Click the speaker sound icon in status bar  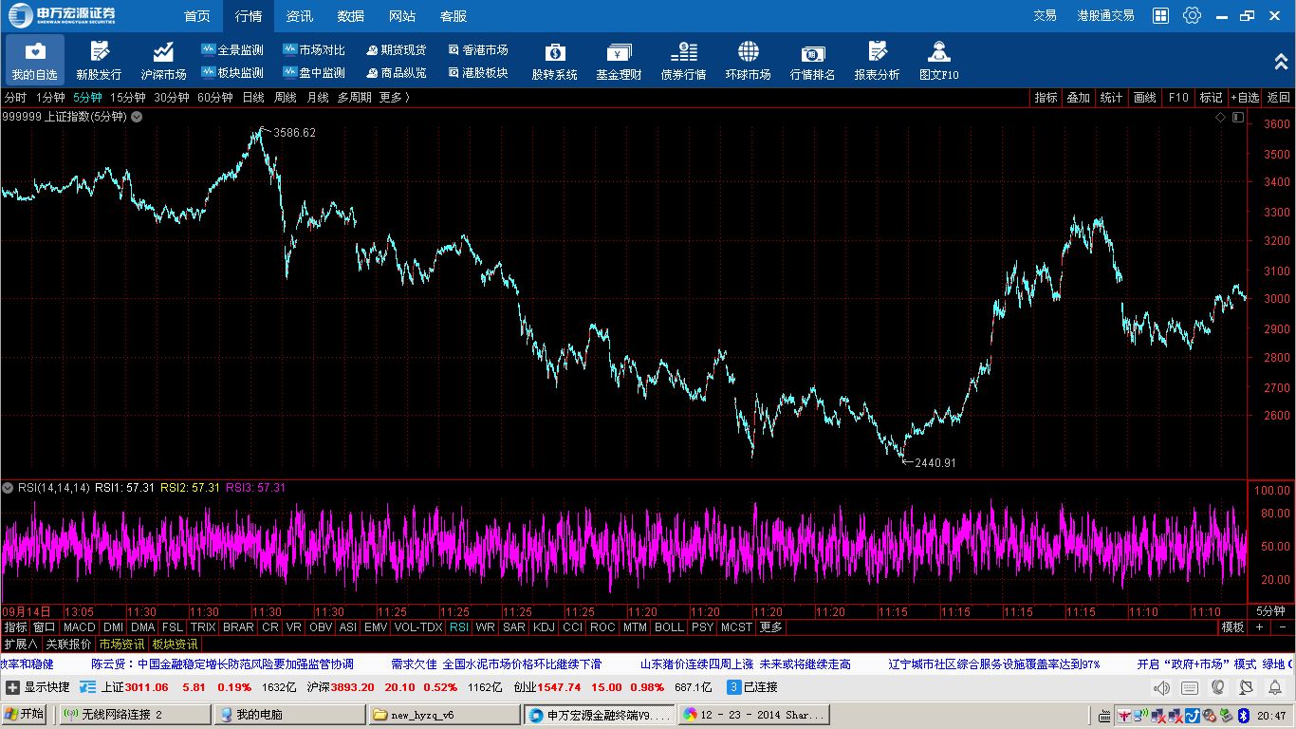1162,687
